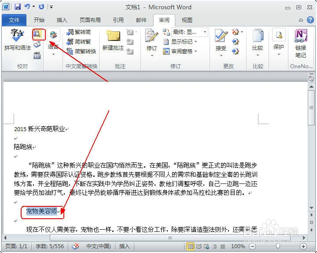Toggle 插入 overtype mode in status bar
Screen dimensions: 317x253
[x=124, y=246]
